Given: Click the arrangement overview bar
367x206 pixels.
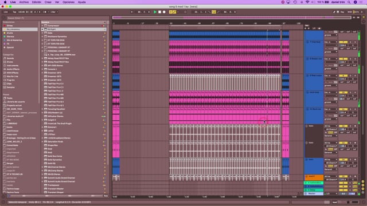Looking at the screenshot, I should (232, 18).
